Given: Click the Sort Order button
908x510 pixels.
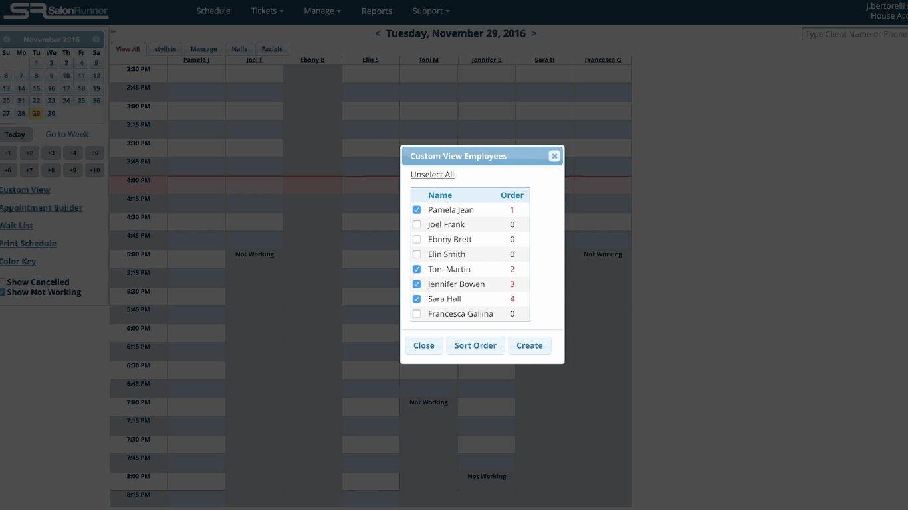Looking at the screenshot, I should pyautogui.click(x=475, y=345).
